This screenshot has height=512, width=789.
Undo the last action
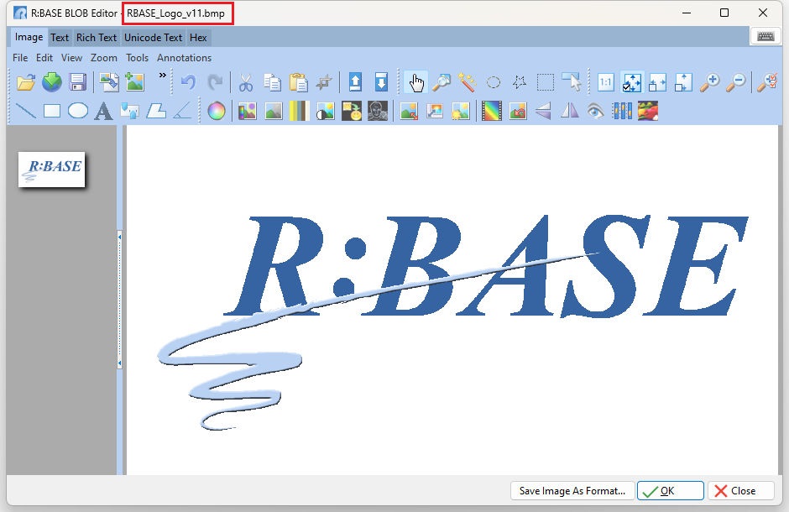point(188,82)
